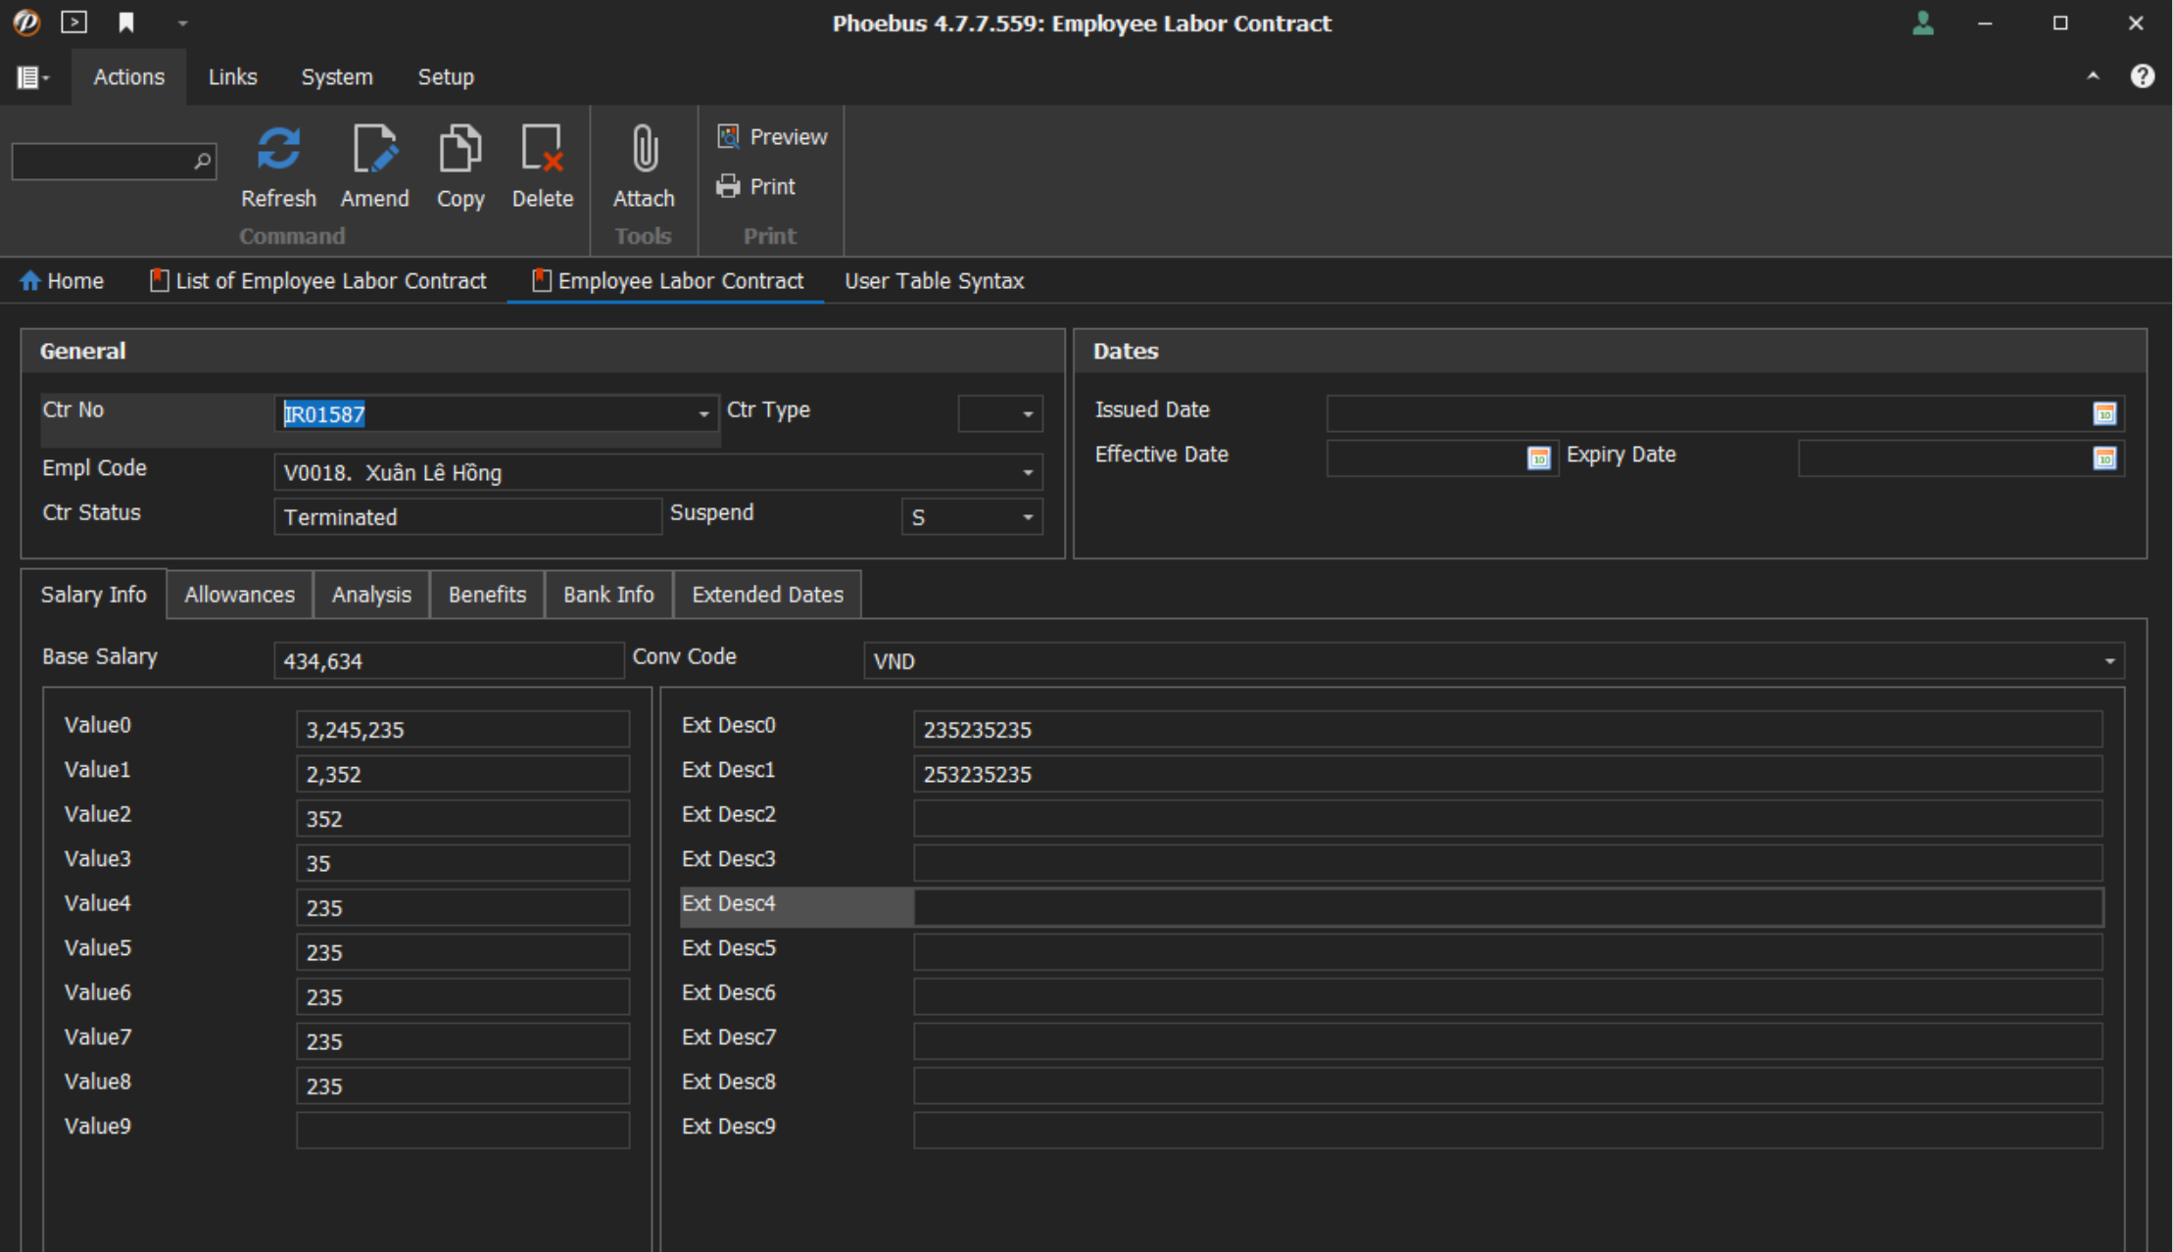Open the List of Employee Labor Contract tab

point(318,281)
